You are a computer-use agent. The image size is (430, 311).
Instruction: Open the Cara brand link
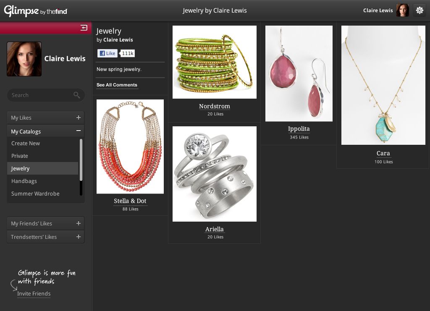(383, 153)
